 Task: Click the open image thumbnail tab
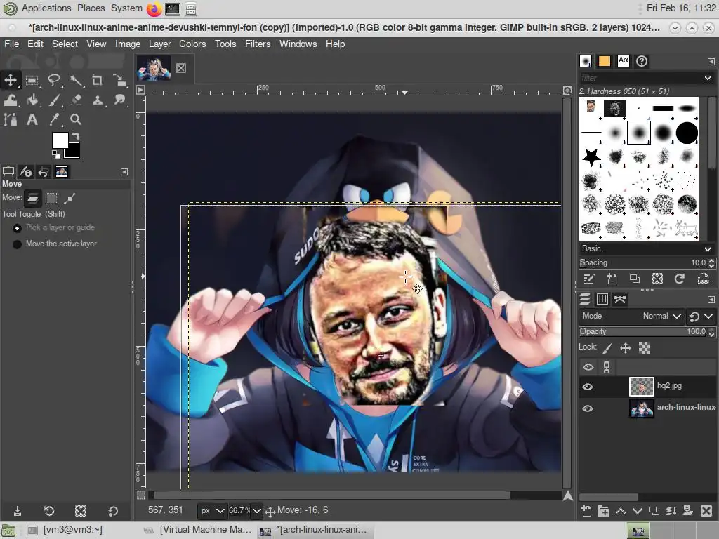(154, 68)
